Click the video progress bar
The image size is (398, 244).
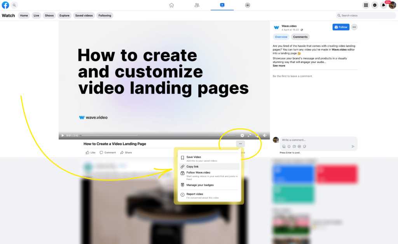[158, 136]
